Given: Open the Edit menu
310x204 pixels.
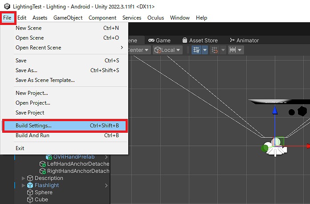Looking at the screenshot, I should (x=22, y=18).
